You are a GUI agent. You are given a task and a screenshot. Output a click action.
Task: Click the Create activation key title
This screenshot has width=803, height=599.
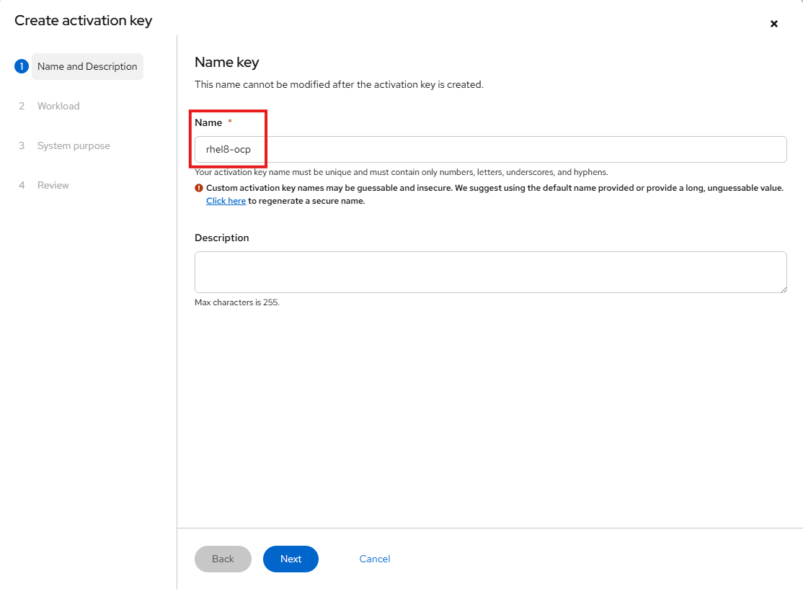click(x=84, y=20)
